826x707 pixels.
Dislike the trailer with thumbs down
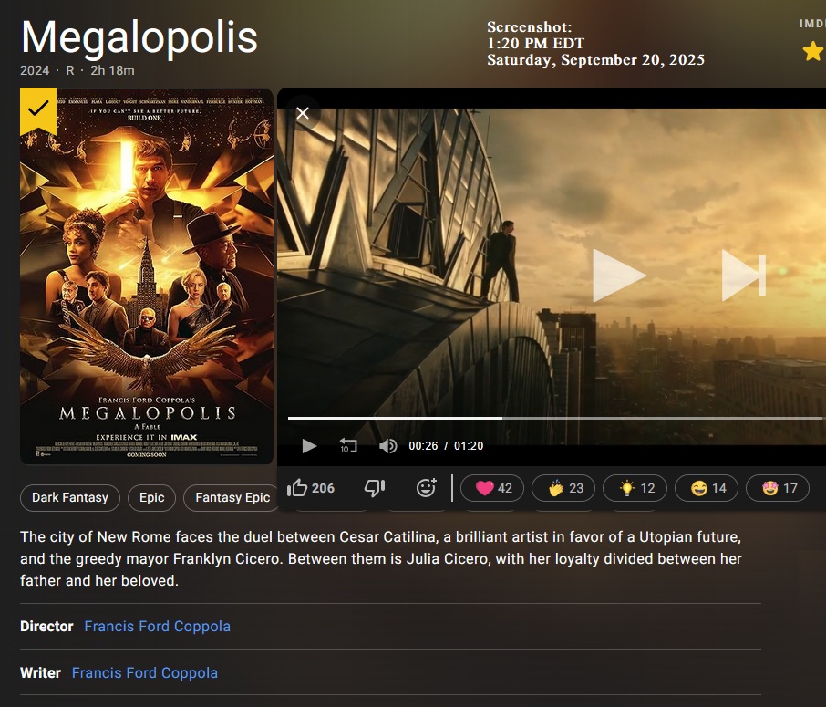click(375, 488)
